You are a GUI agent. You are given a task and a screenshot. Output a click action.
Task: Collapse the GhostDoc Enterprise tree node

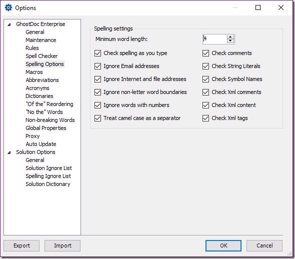click(9, 24)
